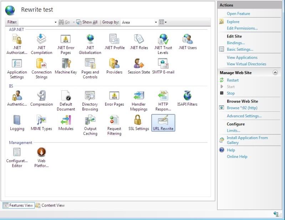Image resolution: width=285 pixels, height=220 pixels.
Task: Click the Explore action link
Action: [x=233, y=22]
